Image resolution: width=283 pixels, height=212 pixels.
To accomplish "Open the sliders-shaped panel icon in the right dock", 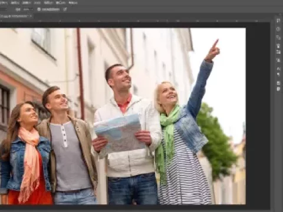I will (x=278, y=21).
